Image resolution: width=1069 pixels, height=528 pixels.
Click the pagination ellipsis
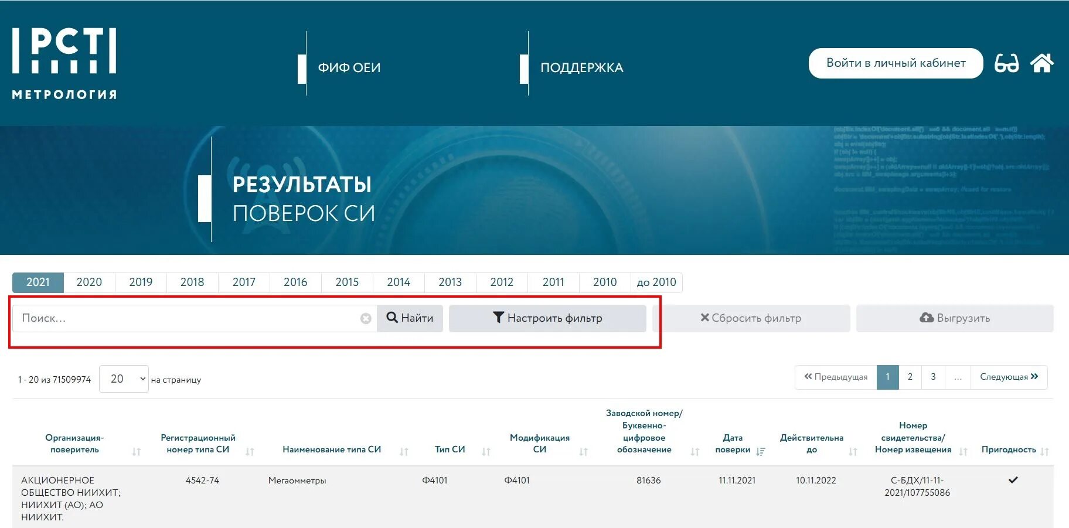(x=958, y=377)
